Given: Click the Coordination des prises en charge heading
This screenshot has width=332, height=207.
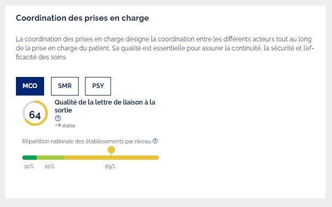Looking at the screenshot, I should tap(82, 18).
